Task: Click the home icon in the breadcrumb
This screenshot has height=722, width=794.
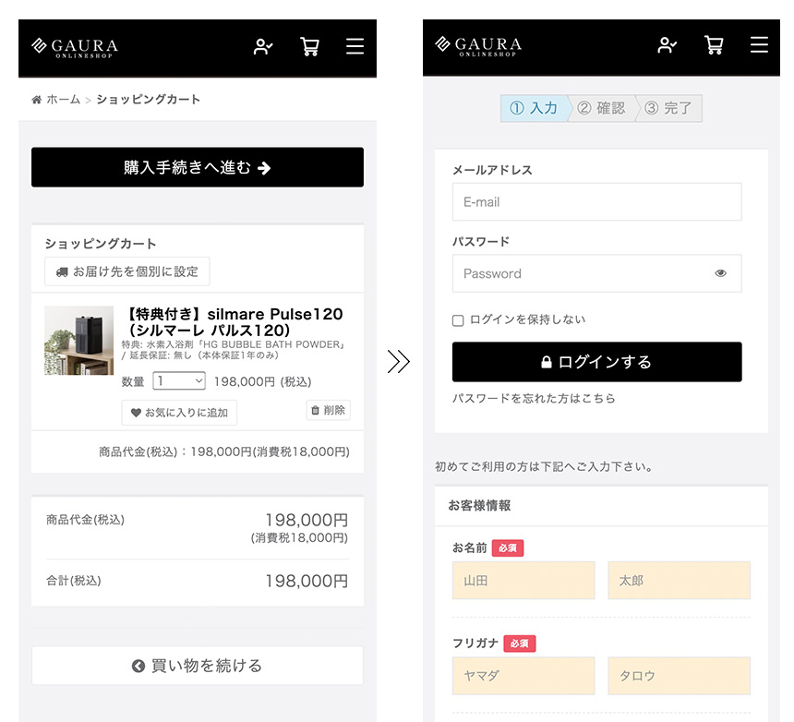Action: tap(36, 99)
